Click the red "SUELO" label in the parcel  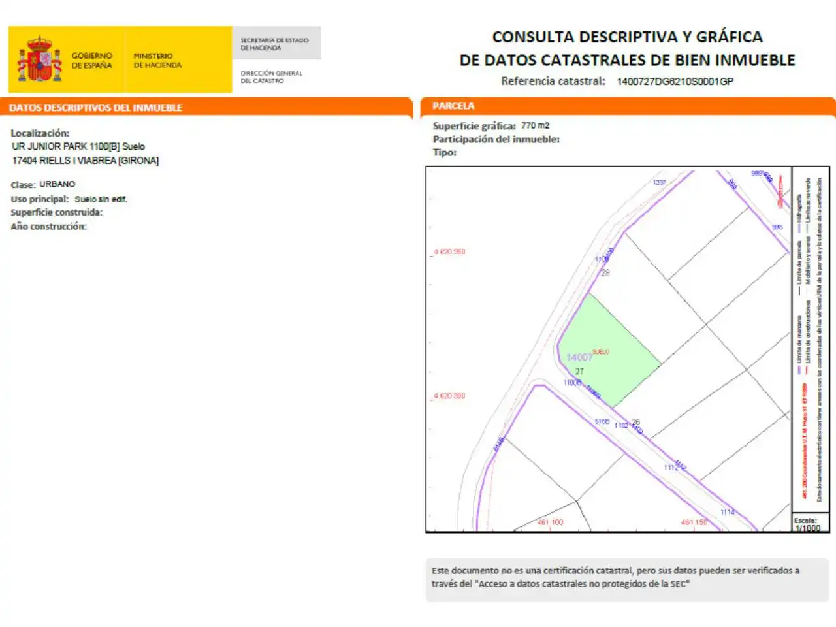(601, 352)
